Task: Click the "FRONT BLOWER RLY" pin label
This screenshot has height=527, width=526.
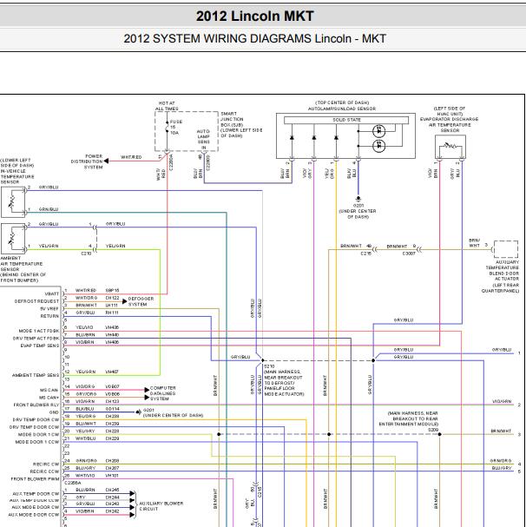Action: point(36,405)
